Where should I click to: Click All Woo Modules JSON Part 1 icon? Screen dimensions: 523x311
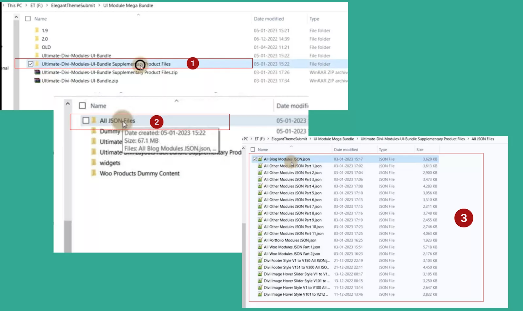260,247
